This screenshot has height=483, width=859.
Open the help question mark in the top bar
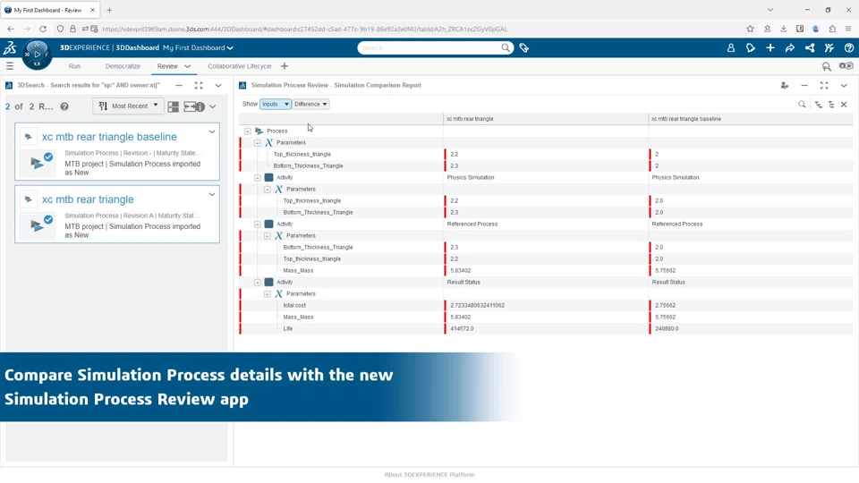pyautogui.click(x=849, y=48)
